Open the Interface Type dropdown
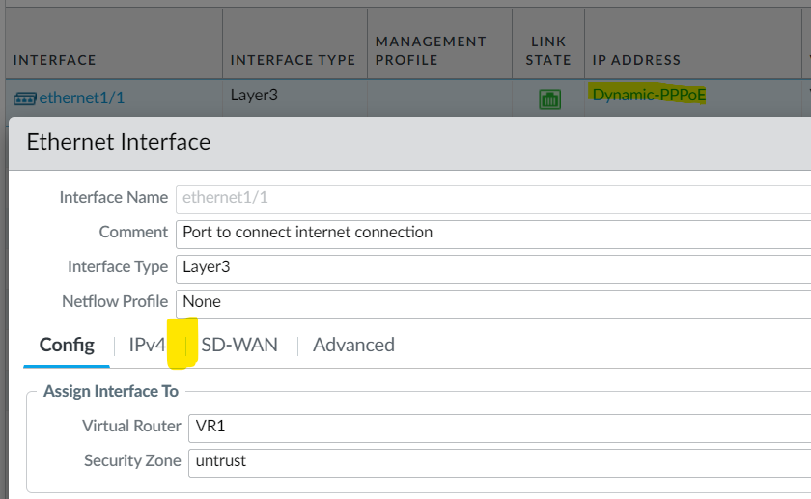The height and width of the screenshot is (499, 811). pos(492,266)
